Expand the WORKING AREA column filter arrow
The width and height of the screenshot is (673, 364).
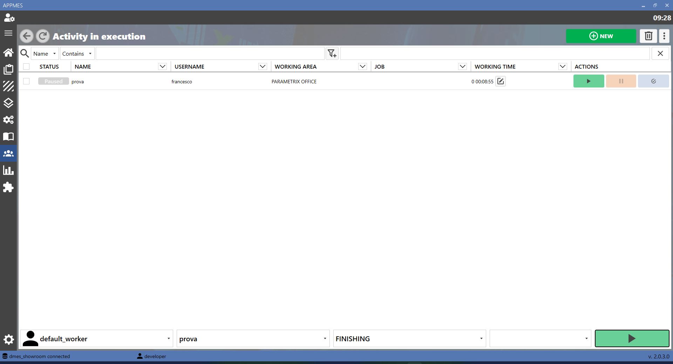tap(362, 66)
